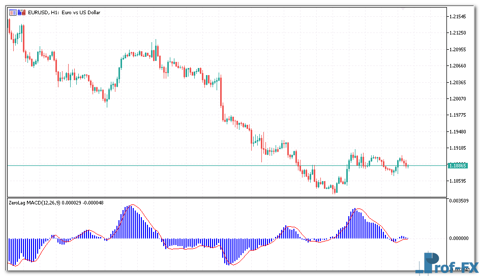Select the 1.20660 price scale value

458,66
